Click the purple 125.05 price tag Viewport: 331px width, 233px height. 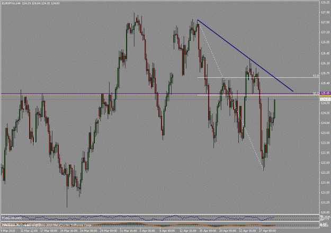[325, 93]
